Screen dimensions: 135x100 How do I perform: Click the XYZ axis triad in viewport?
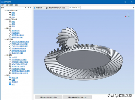pos(128,15)
